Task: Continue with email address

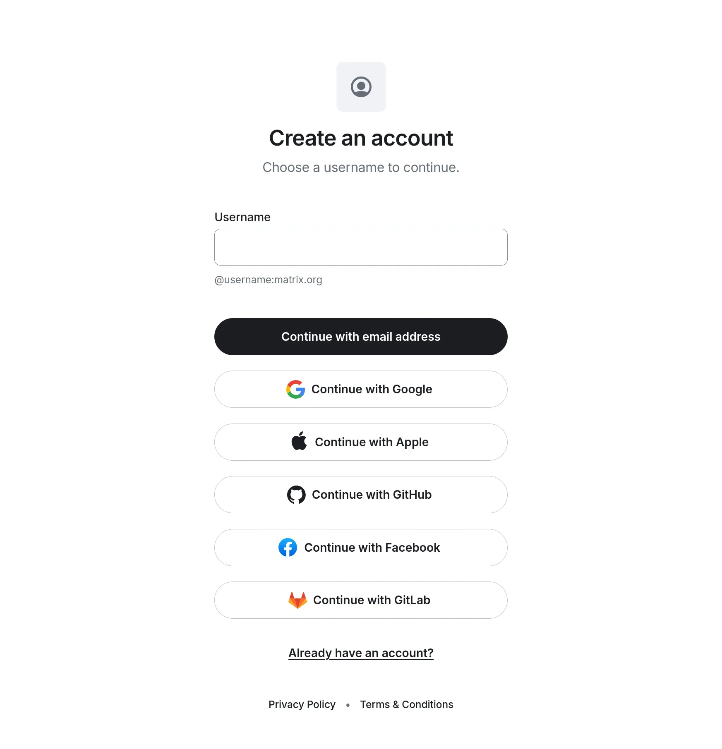Action: point(361,337)
